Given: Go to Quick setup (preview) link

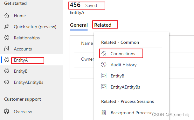Looking at the screenshot, I should pyautogui.click(x=35, y=27).
